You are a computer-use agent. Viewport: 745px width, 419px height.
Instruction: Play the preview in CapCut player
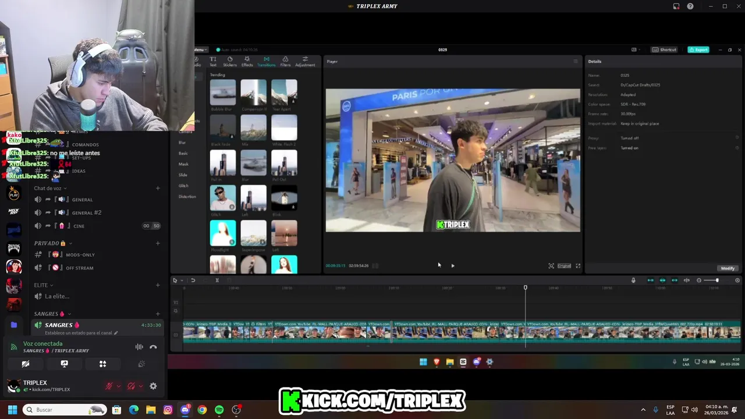[453, 266]
